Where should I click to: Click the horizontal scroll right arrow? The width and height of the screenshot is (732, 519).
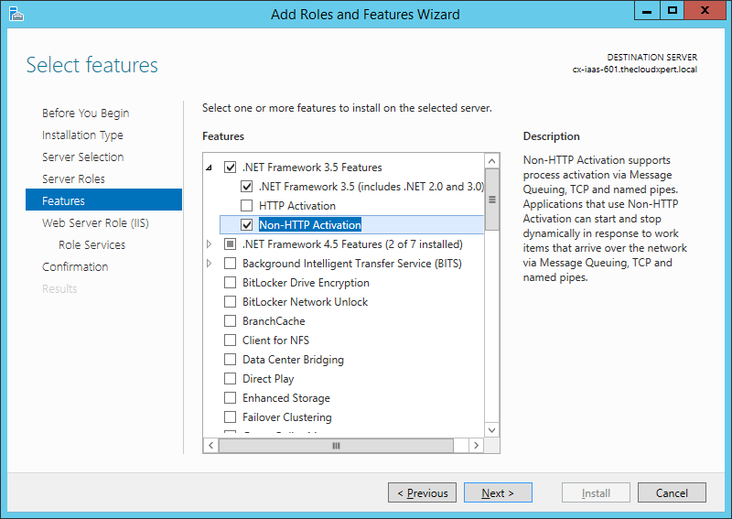pyautogui.click(x=475, y=446)
